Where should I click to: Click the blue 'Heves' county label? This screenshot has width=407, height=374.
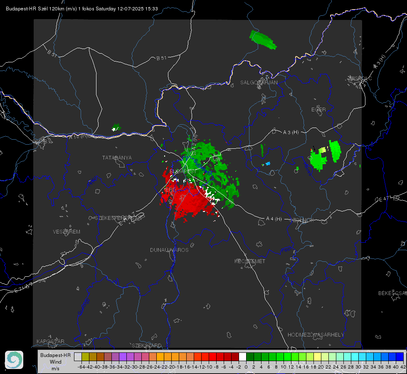point(307,169)
